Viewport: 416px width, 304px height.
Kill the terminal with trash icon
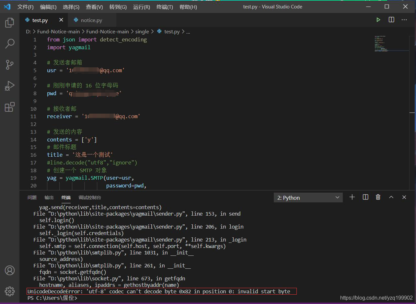378,197
